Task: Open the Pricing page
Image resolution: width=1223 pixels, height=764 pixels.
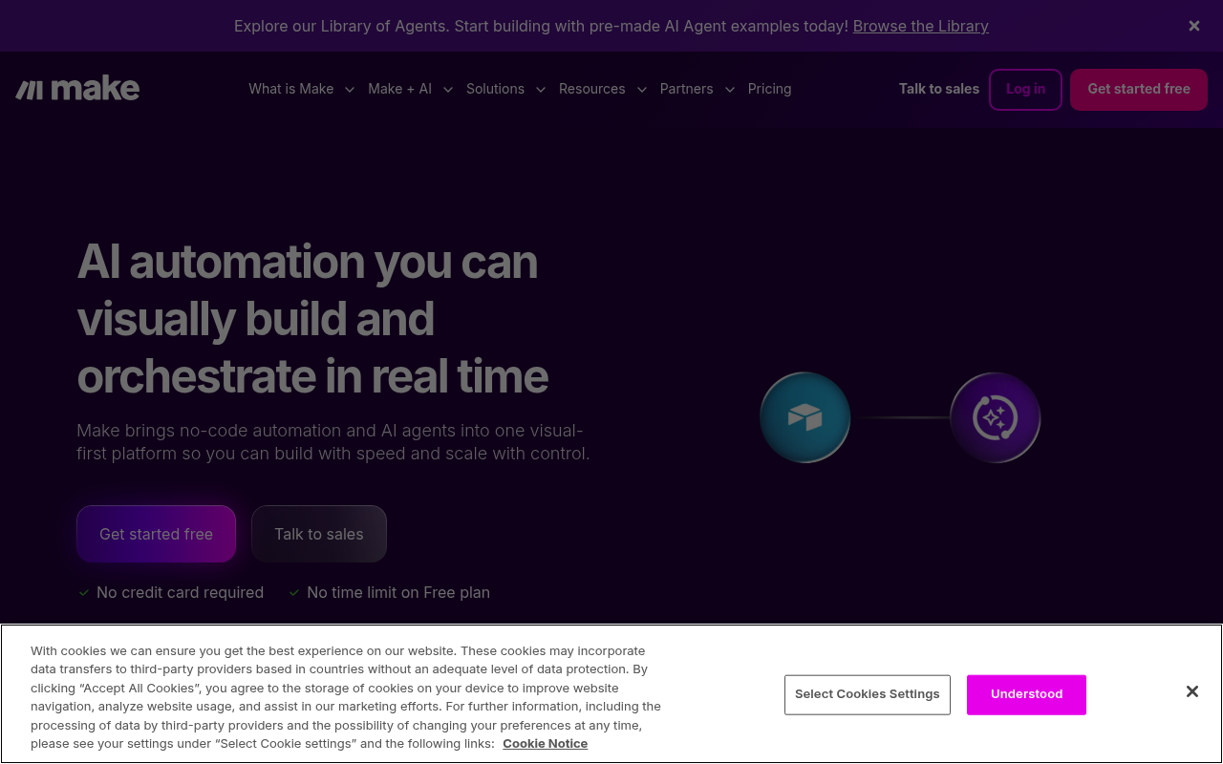Action: (769, 89)
